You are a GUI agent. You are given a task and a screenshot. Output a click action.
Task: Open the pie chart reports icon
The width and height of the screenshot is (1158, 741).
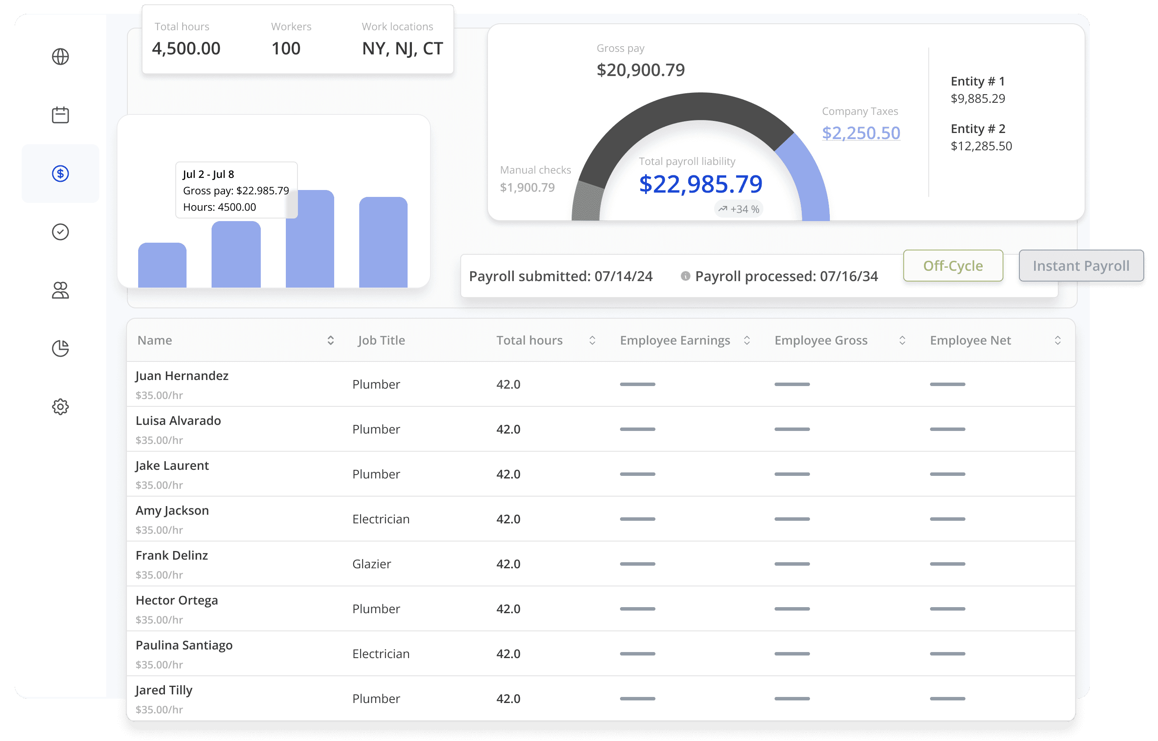60,348
